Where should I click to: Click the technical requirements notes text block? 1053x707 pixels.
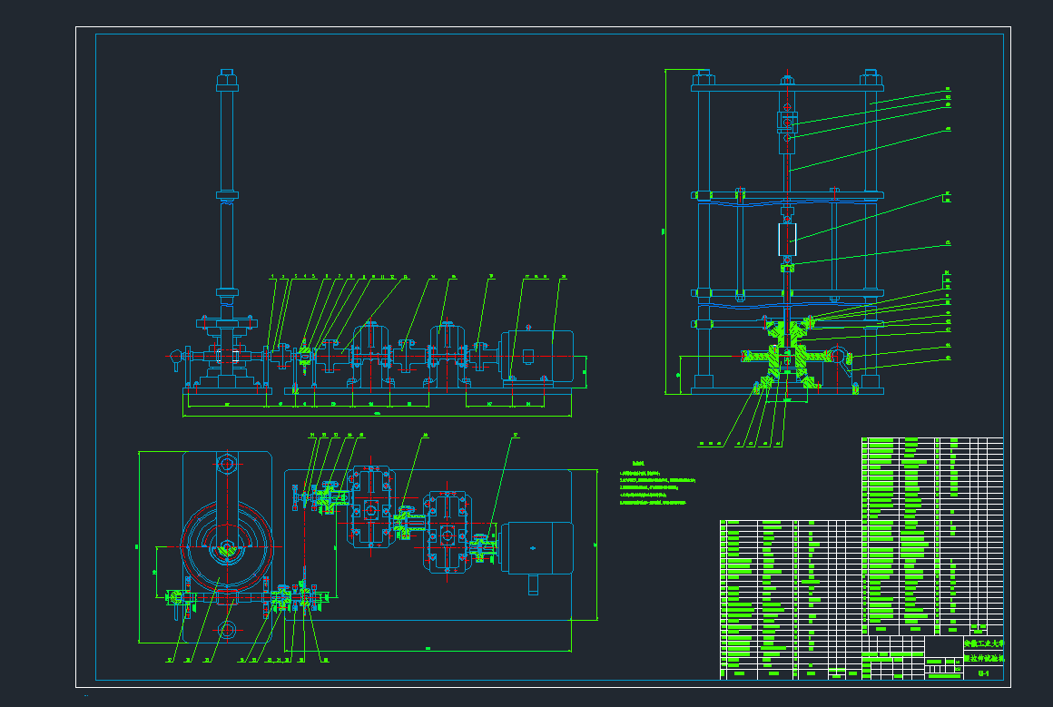pyautogui.click(x=658, y=486)
